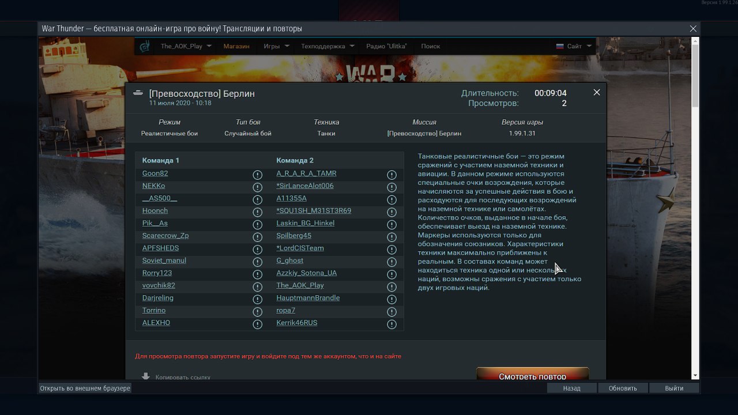Click the info icon beside Torrino

click(258, 312)
